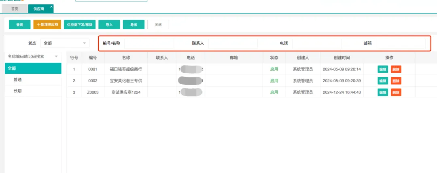Click the 查询 search button

[x=19, y=25]
